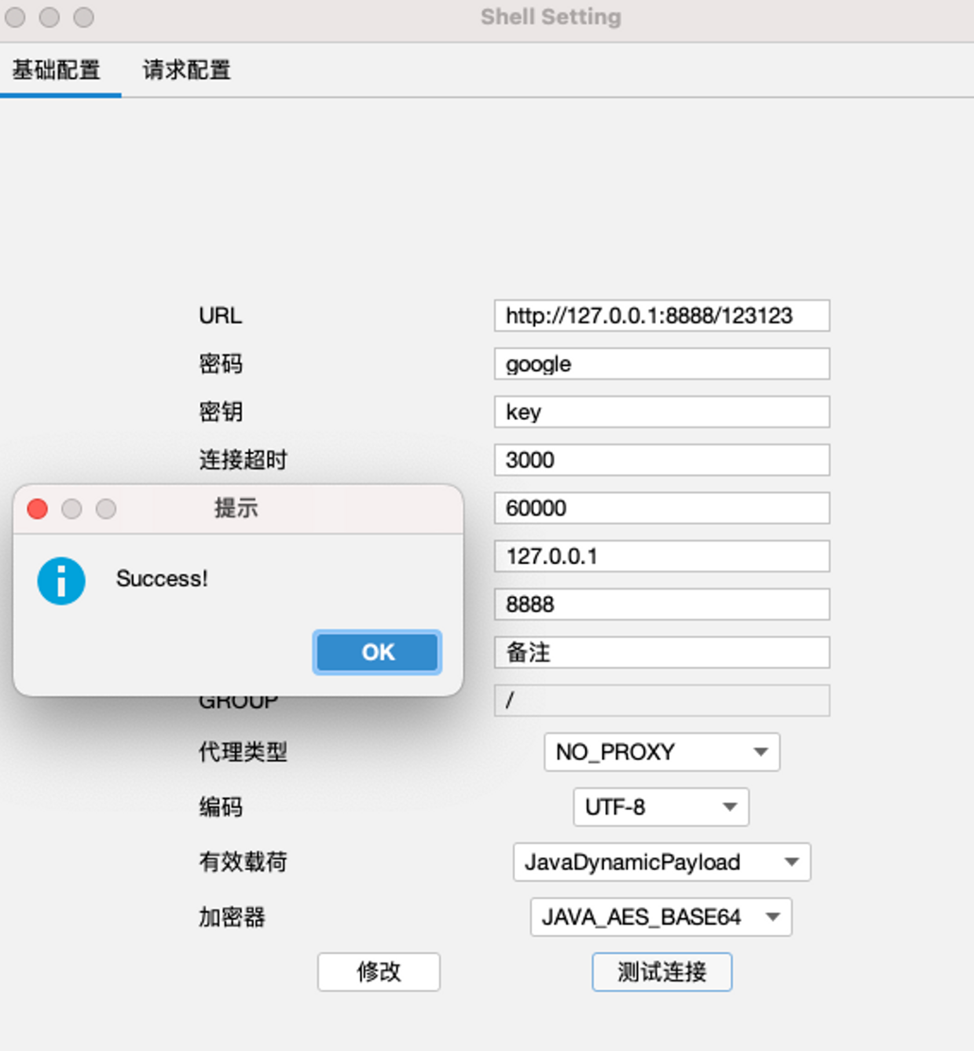Click the 测试连接 button

point(662,972)
